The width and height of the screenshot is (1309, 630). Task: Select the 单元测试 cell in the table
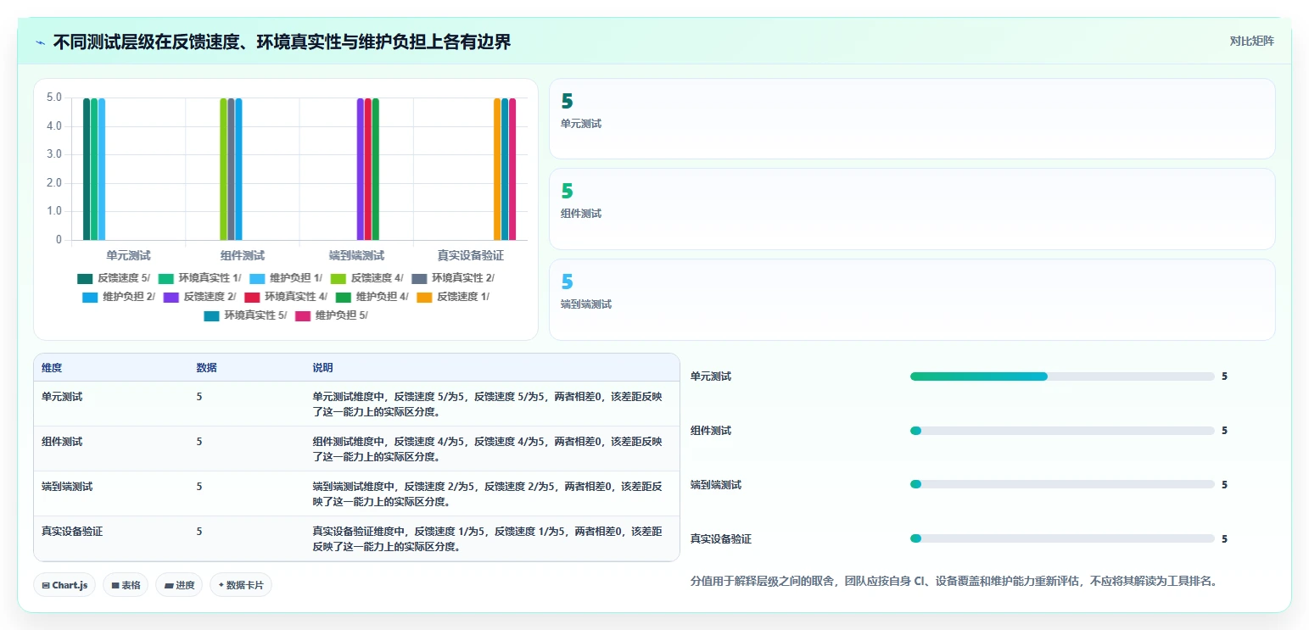(x=62, y=396)
